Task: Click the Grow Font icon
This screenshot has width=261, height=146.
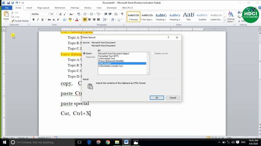Action: coord(60,14)
